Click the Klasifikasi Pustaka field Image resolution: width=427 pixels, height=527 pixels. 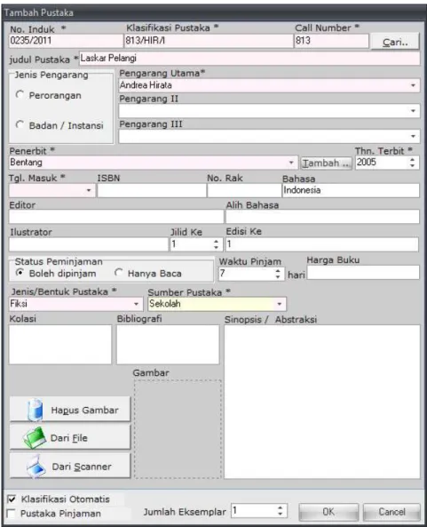pos(209,41)
